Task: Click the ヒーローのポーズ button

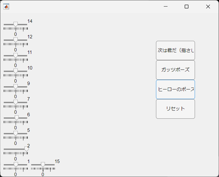Action: pyautogui.click(x=175, y=89)
